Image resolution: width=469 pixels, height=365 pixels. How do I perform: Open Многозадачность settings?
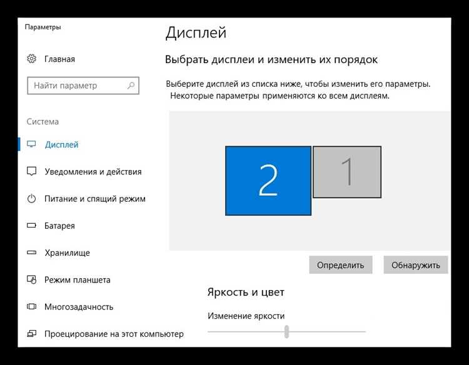[79, 307]
